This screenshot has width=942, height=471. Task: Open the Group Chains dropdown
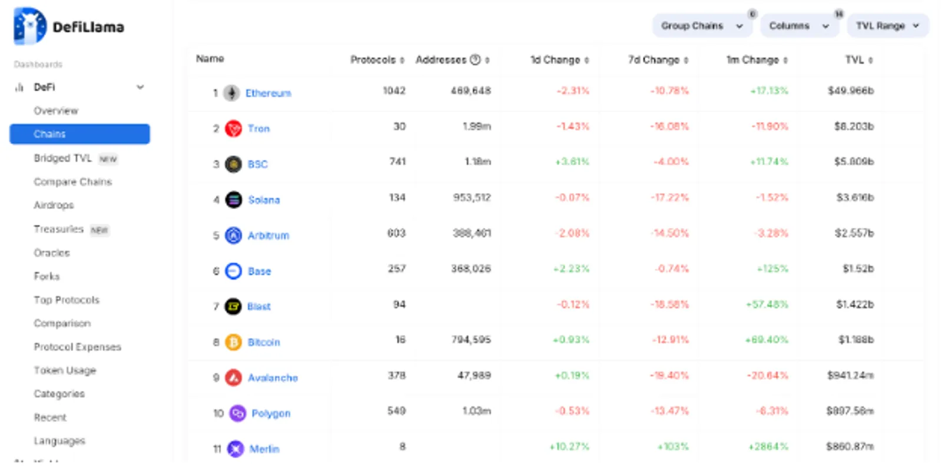(x=702, y=26)
